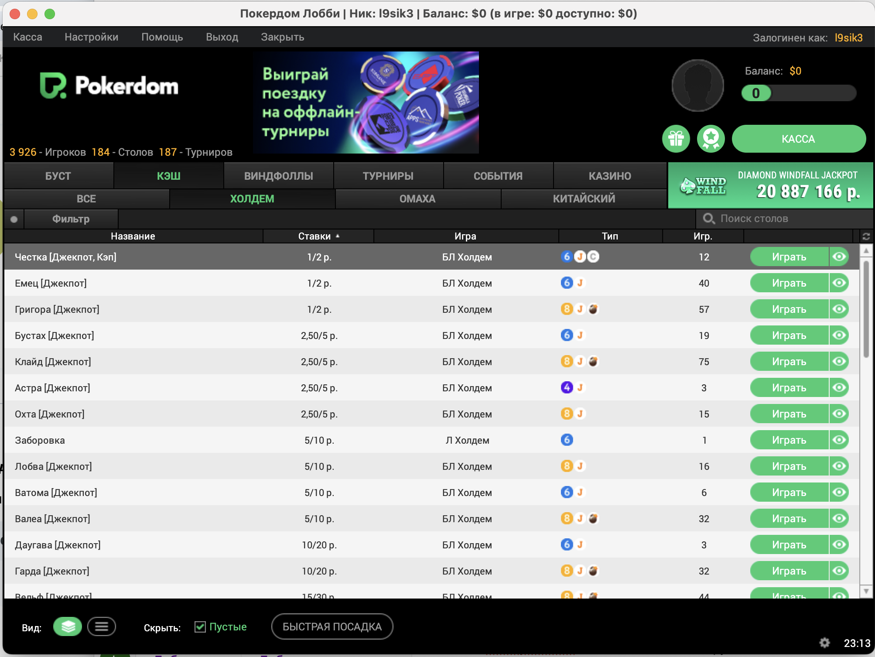Sort by the Игр. column header
Viewport: 875px width, 657px height.
(x=703, y=236)
